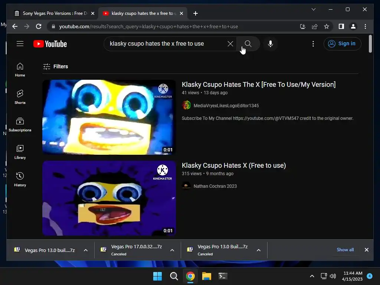Image resolution: width=380 pixels, height=285 pixels.
Task: Open the Windows Start menu
Action: point(157,276)
